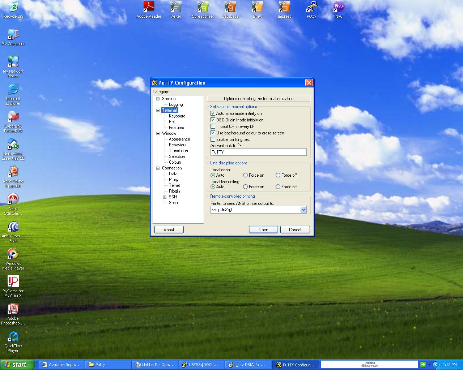Set Local line editing to Force on
This screenshot has width=463, height=370.
[245, 187]
